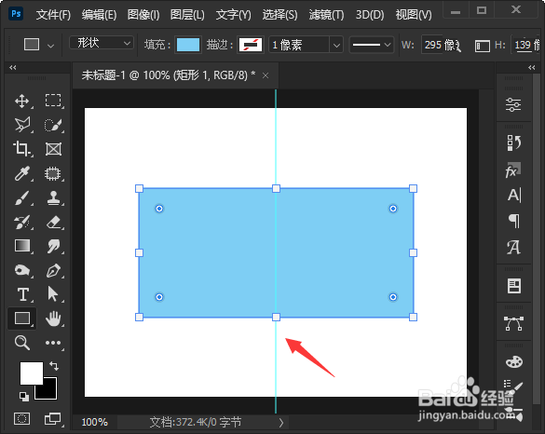Click the W width input field
The width and height of the screenshot is (545, 434).
442,45
